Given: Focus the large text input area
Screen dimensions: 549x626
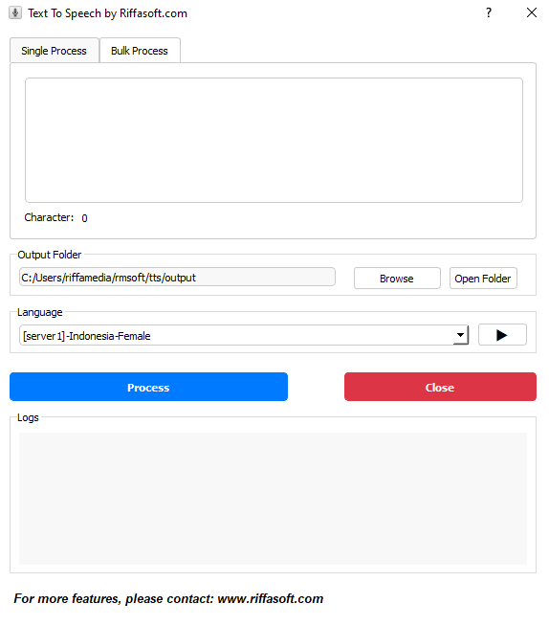Looking at the screenshot, I should (274, 140).
